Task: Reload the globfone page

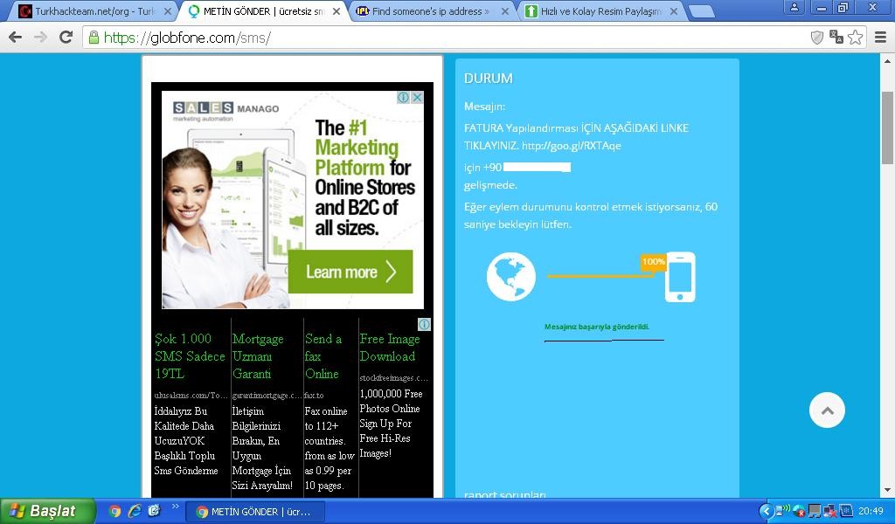Action: pyautogui.click(x=66, y=38)
